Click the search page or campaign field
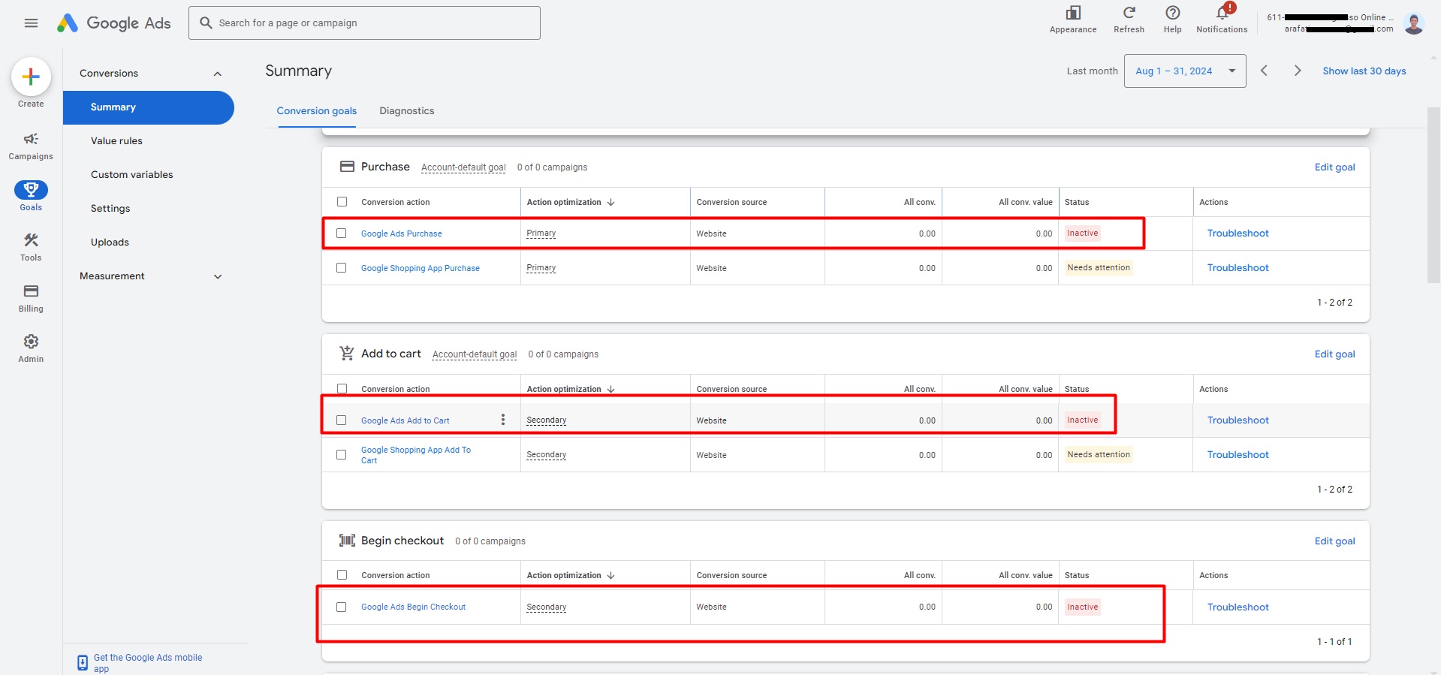 [x=364, y=23]
